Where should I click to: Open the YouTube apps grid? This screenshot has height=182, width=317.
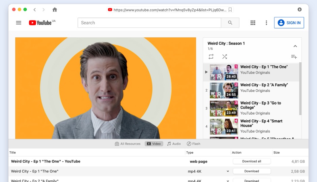[x=253, y=23]
